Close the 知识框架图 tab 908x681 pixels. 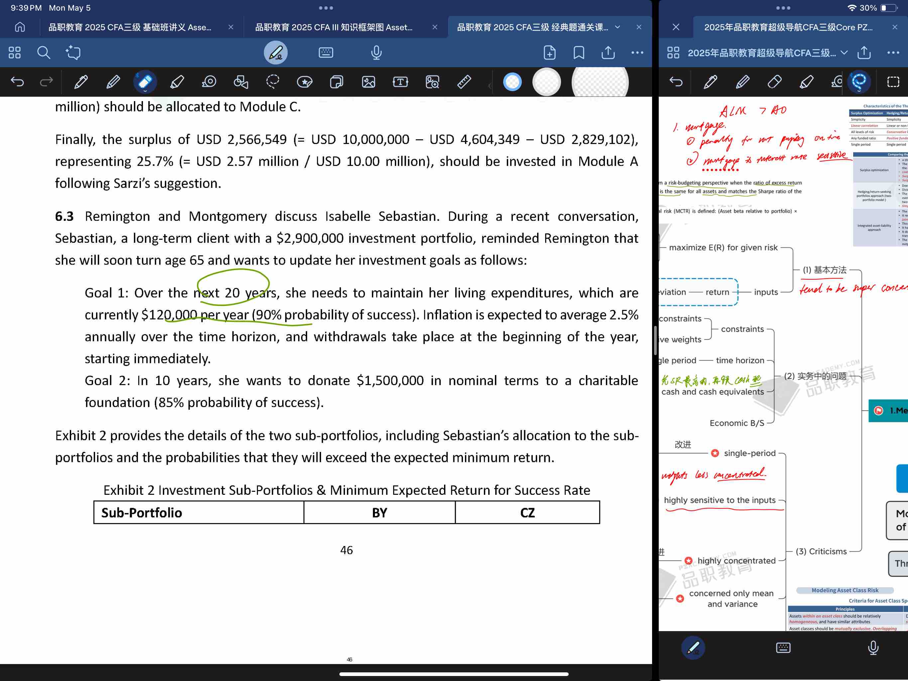[x=435, y=27]
